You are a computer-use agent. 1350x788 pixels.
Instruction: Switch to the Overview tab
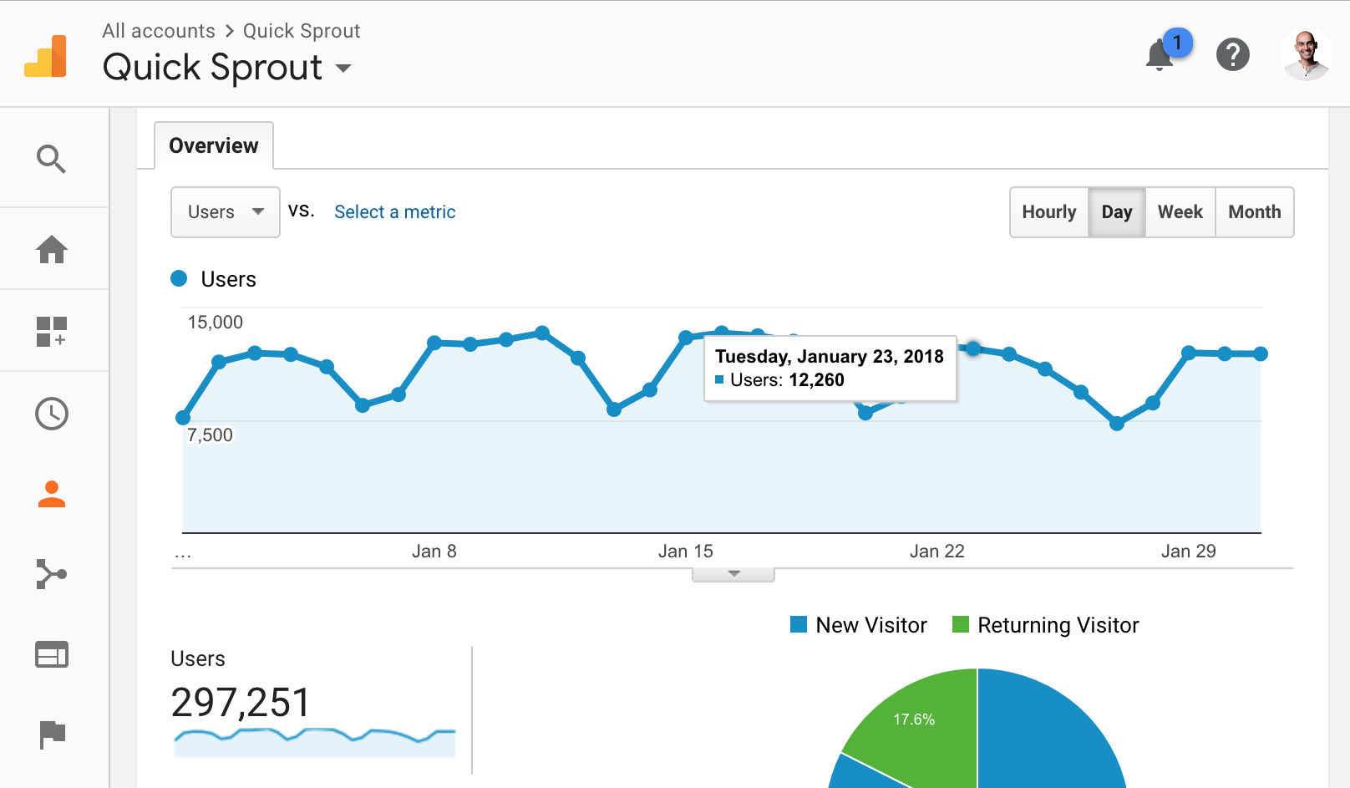pos(214,145)
